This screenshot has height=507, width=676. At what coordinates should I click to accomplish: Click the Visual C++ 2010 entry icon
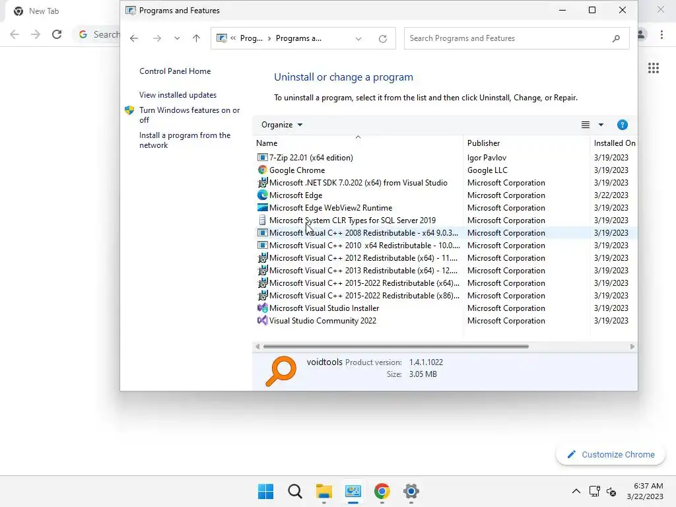pos(262,245)
